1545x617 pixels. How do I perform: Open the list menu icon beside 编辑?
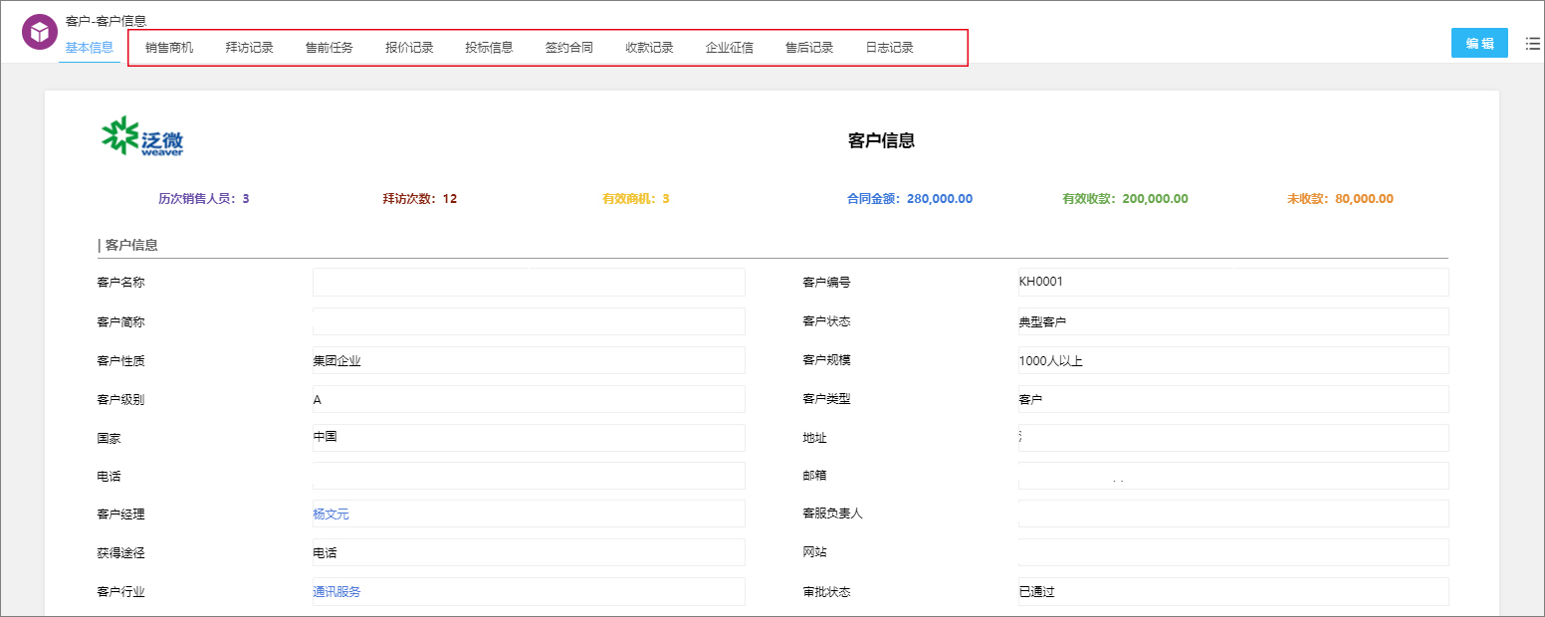tap(1532, 43)
